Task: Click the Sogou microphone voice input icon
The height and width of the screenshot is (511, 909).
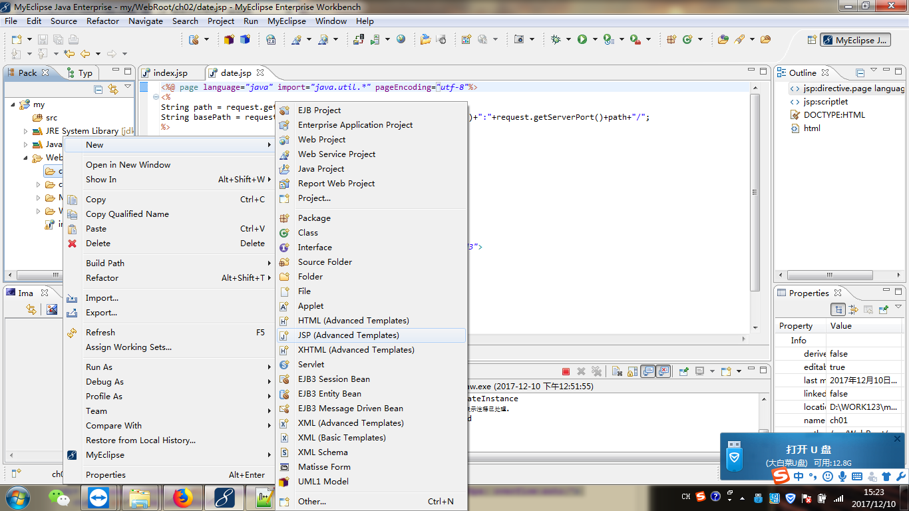Action: tap(842, 476)
